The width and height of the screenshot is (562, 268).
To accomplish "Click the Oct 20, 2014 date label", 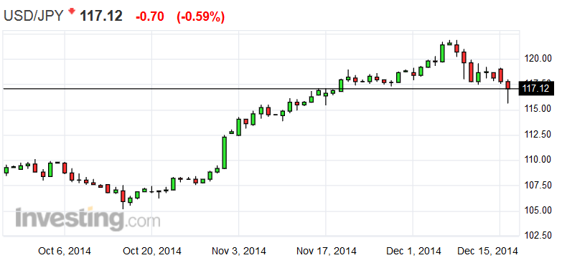I will [152, 251].
